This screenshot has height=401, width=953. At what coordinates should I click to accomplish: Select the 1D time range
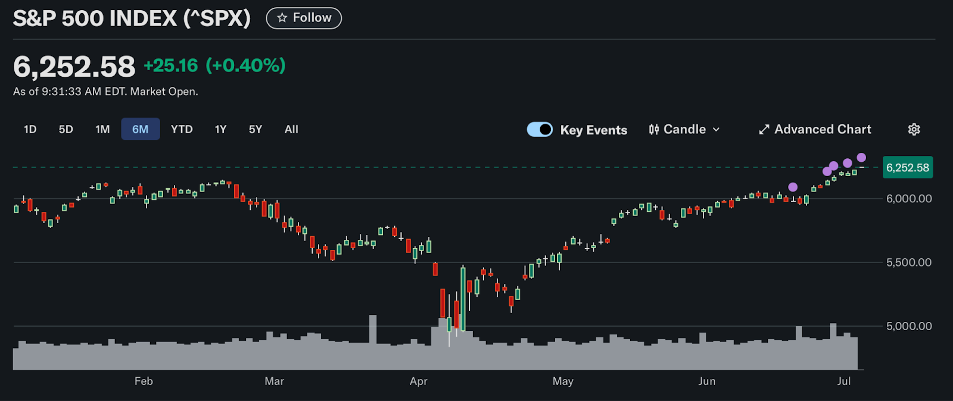coord(30,129)
